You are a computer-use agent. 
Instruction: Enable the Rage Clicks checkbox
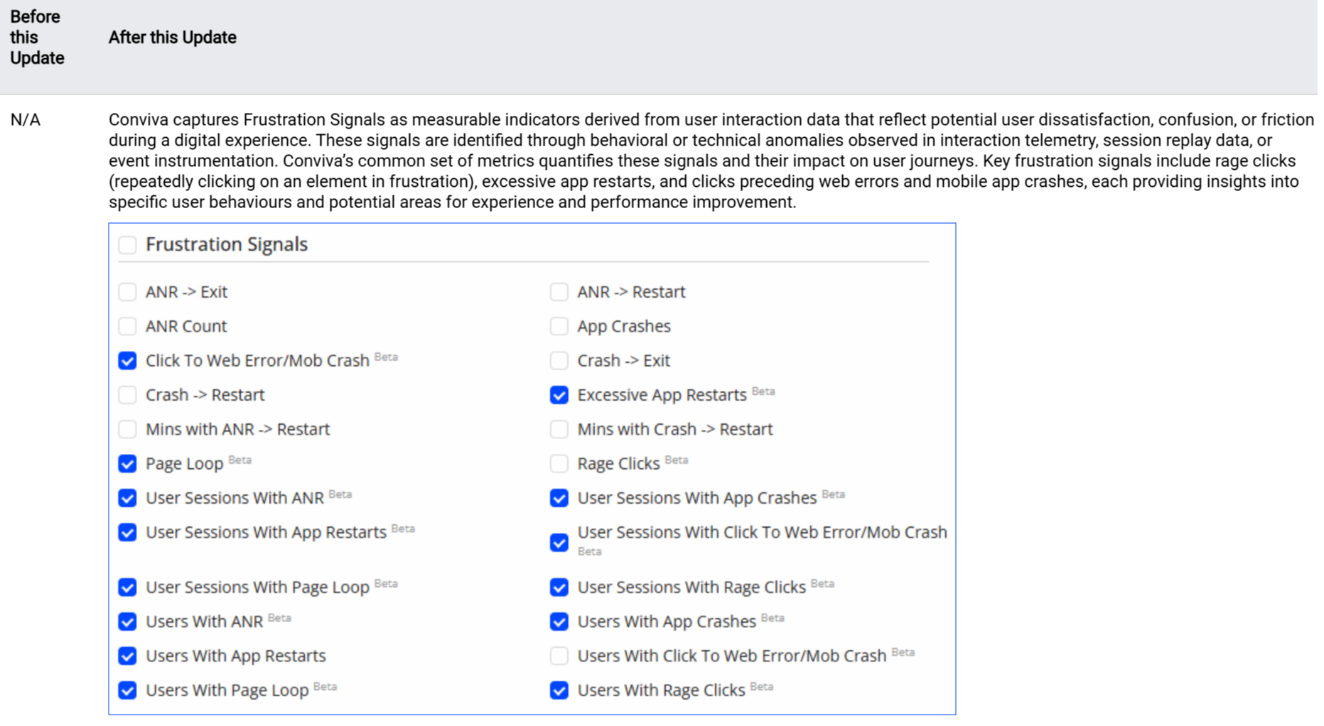559,464
